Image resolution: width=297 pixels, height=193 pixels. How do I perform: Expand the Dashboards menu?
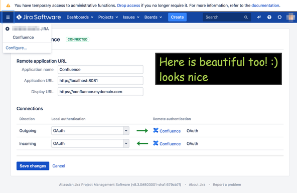click(x=80, y=17)
